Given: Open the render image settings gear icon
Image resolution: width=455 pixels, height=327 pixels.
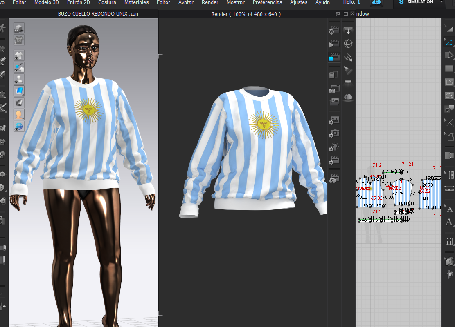Looking at the screenshot, I should (x=334, y=120).
